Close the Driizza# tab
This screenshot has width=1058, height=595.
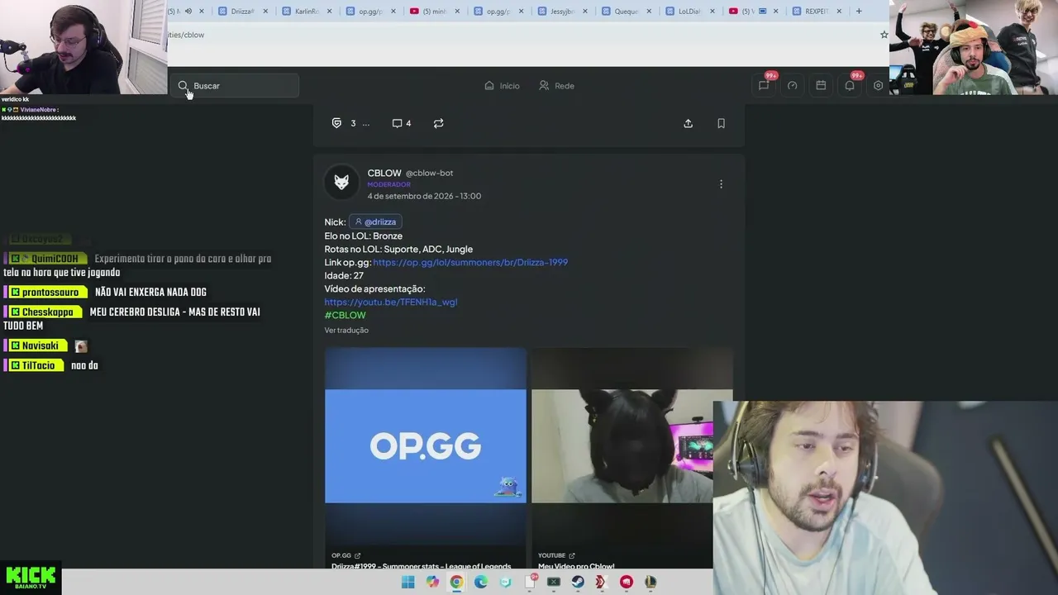coord(265,11)
